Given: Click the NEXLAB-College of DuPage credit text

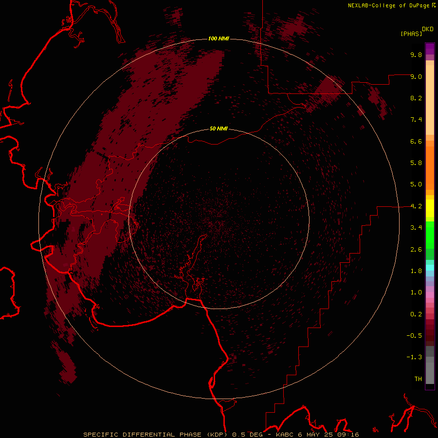Looking at the screenshot, I should tap(388, 5).
